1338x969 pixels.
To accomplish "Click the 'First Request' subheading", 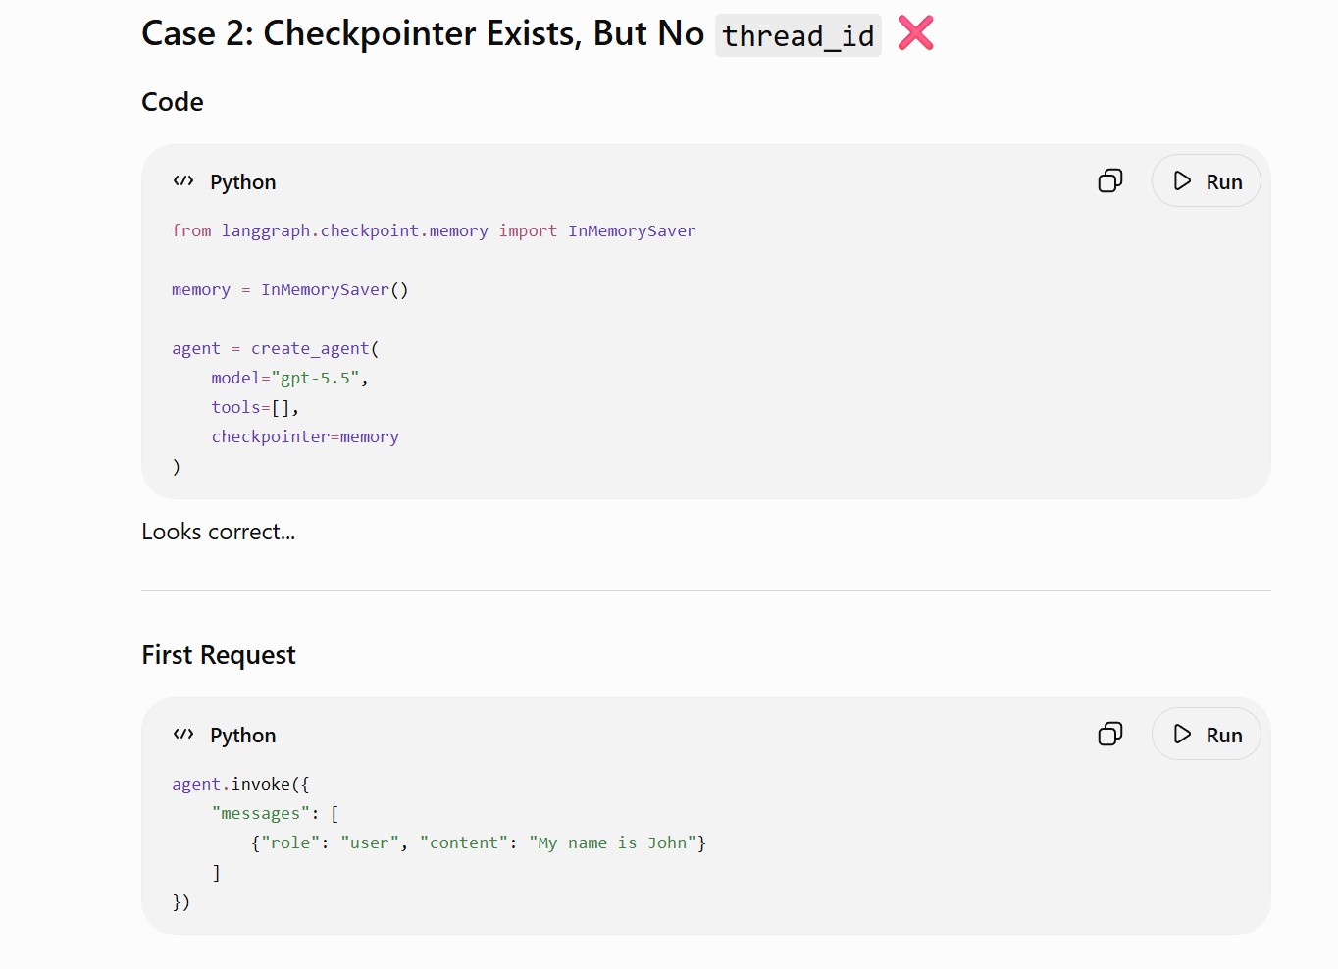I will 219,655.
